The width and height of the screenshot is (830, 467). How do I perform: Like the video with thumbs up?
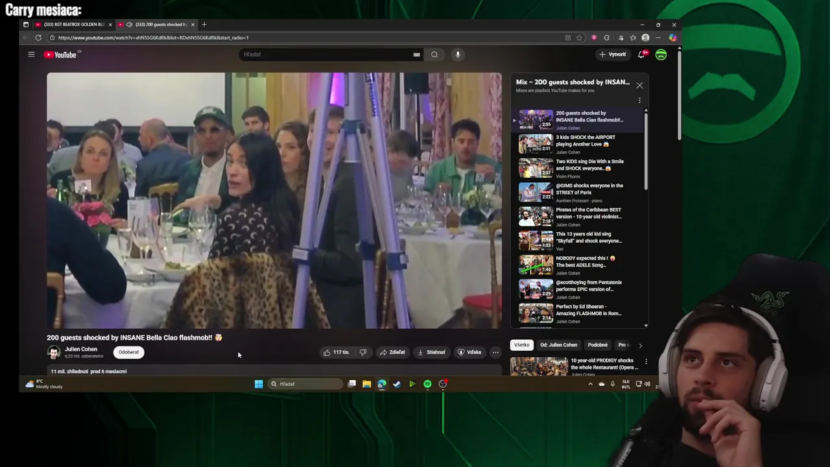point(337,352)
